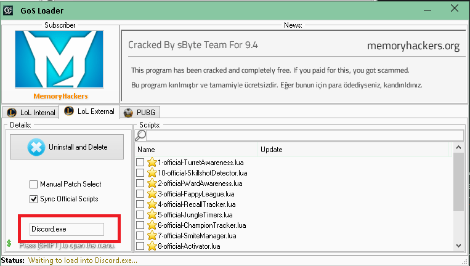Image resolution: width=470 pixels, height=266 pixels.
Task: Check the 10-official-SkillshotDetector.lua checkbox
Action: pos(140,173)
